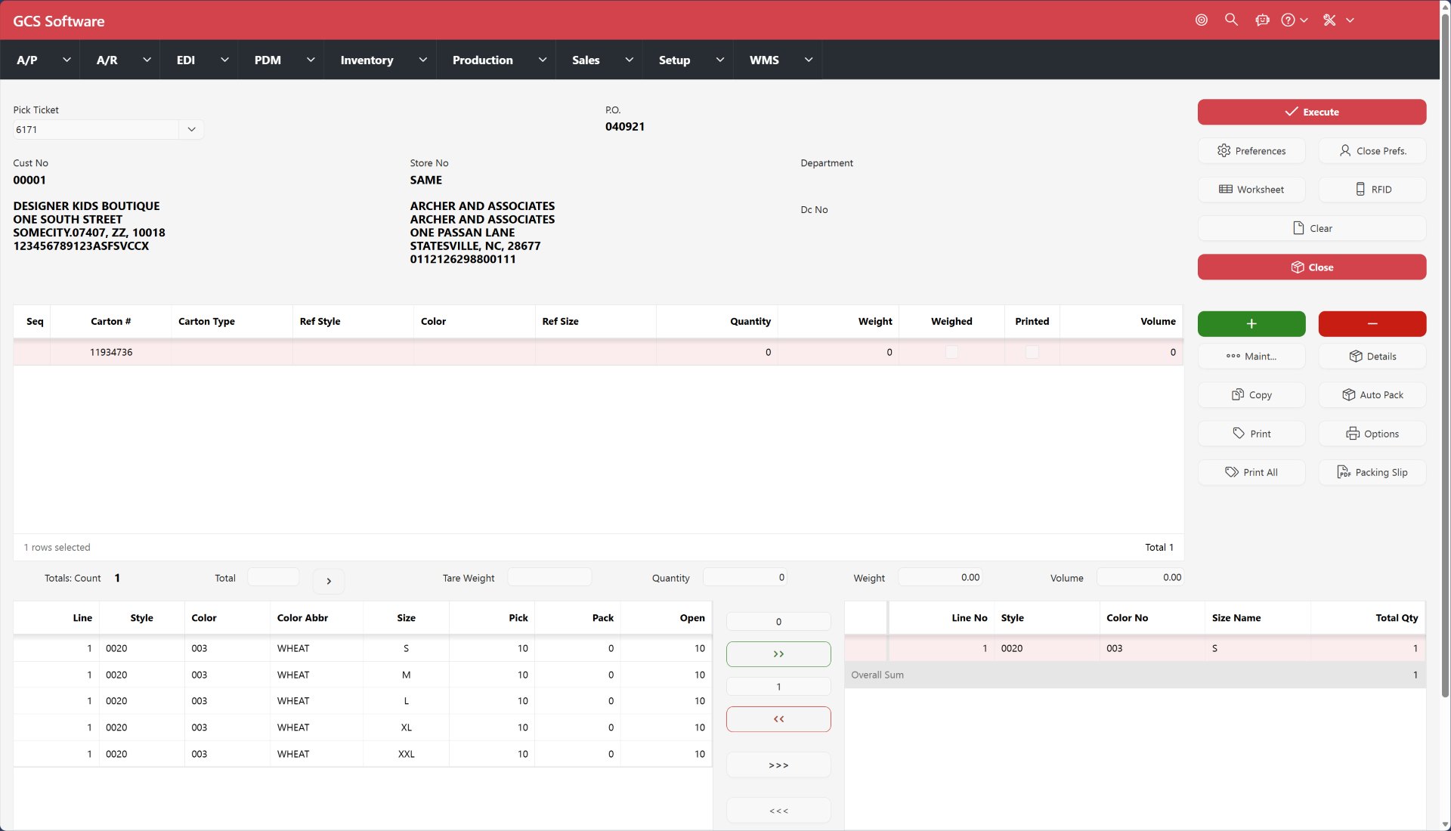Click the Tare Weight input field
This screenshot has height=831, width=1451.
pos(549,577)
